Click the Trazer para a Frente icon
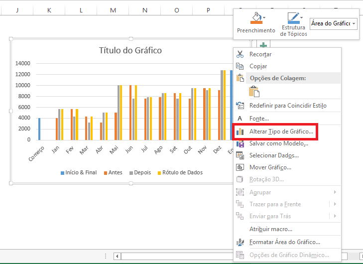 (x=240, y=204)
